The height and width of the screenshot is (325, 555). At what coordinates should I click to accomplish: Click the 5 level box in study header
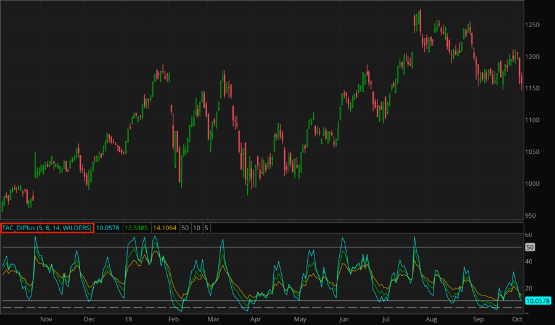tap(206, 228)
